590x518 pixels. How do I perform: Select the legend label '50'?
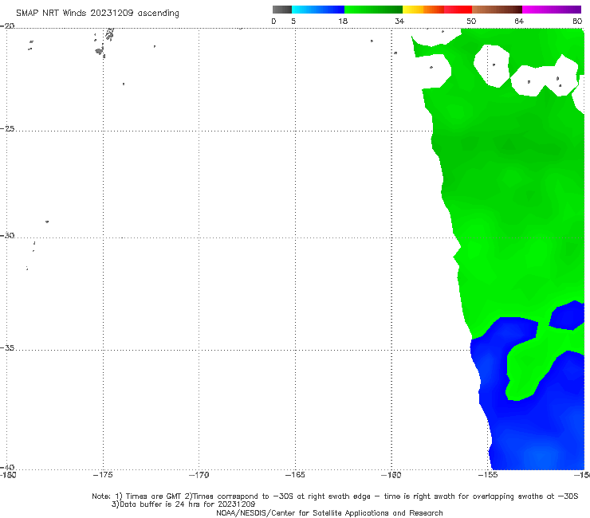[471, 22]
